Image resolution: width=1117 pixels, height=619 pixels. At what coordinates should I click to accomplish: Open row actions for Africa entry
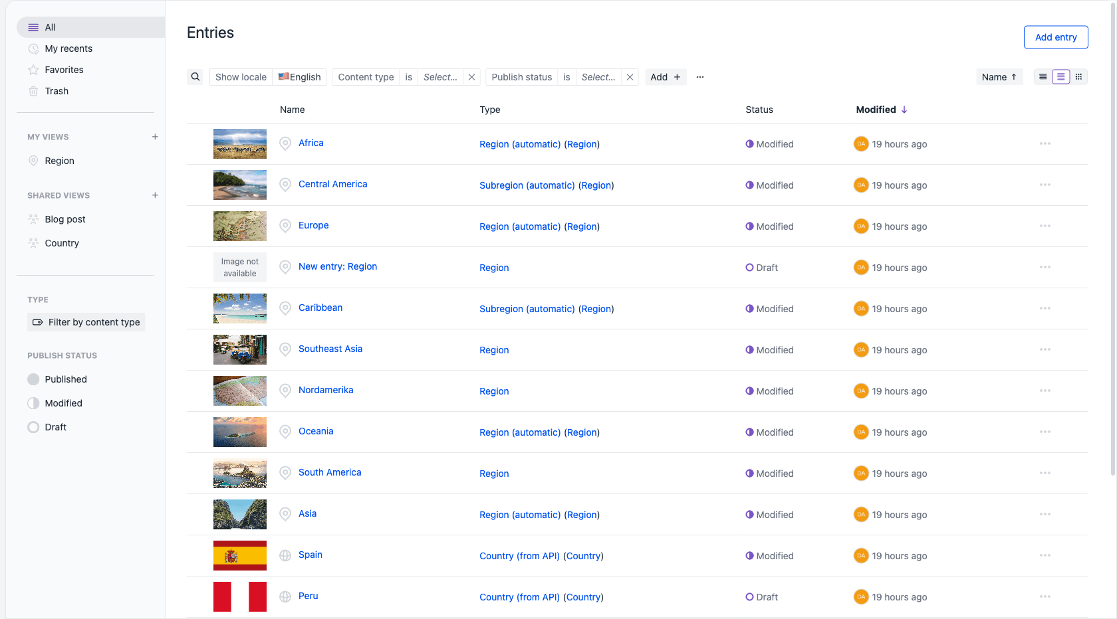(1045, 143)
